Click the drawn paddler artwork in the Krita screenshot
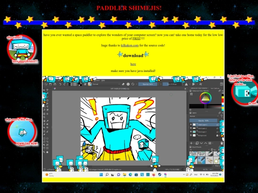Viewport: 258px width, 193px height. (118, 129)
